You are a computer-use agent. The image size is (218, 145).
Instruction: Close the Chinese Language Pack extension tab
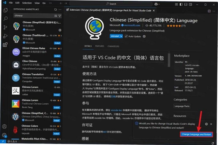pyautogui.click(x=154, y=11)
